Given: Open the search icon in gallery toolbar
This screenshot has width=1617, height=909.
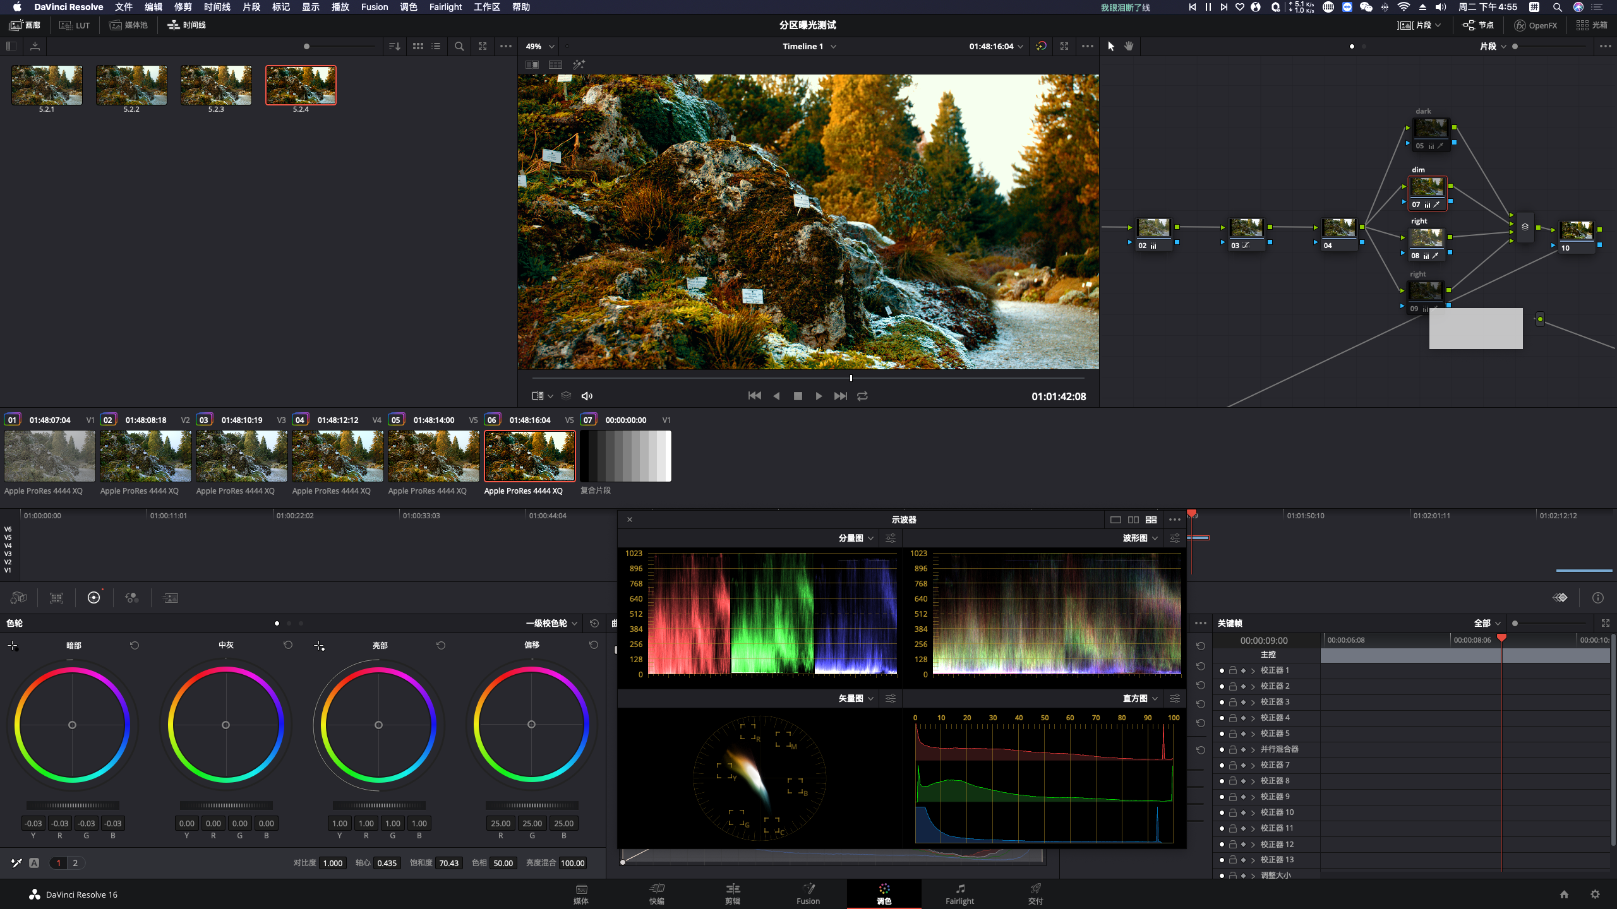Looking at the screenshot, I should coord(459,46).
